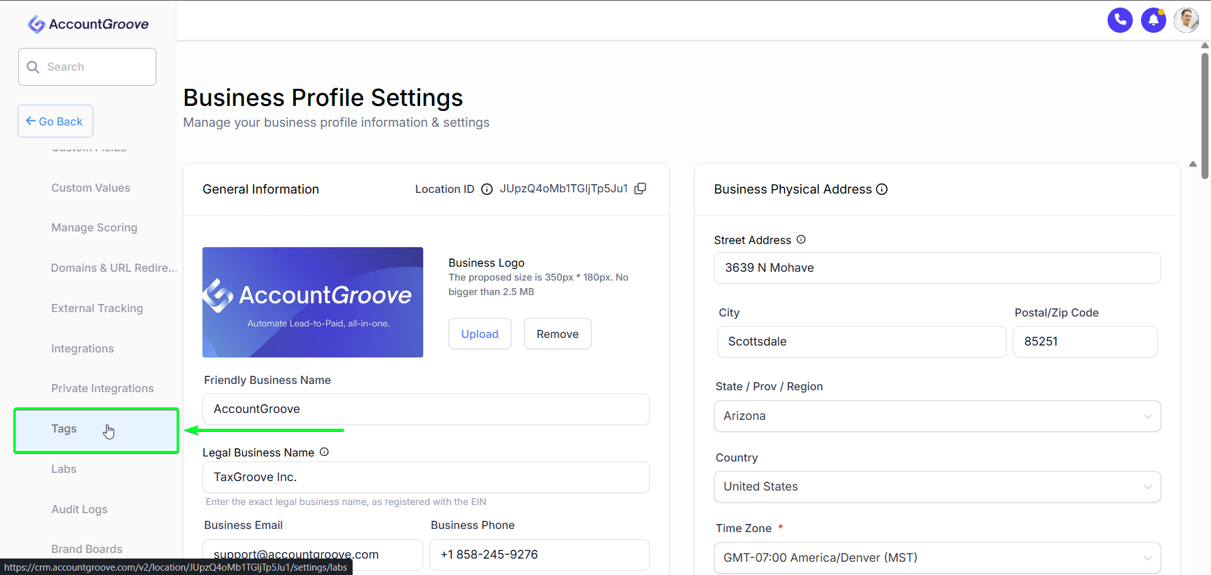Click the search magnifier icon

[x=33, y=67]
